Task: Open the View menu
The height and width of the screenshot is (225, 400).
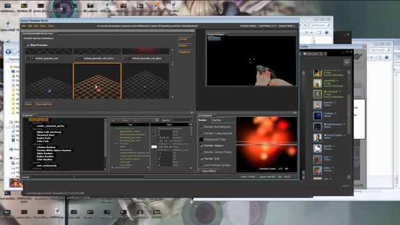Action: (x=43, y=26)
